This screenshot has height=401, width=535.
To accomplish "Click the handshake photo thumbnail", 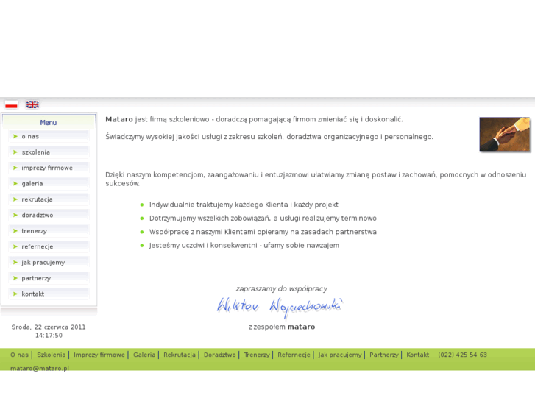I will (504, 134).
